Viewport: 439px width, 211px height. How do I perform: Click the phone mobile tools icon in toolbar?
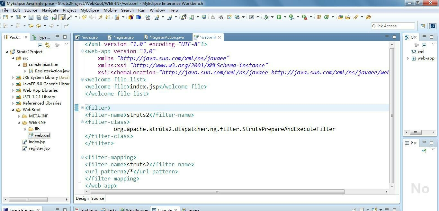pos(54,17)
